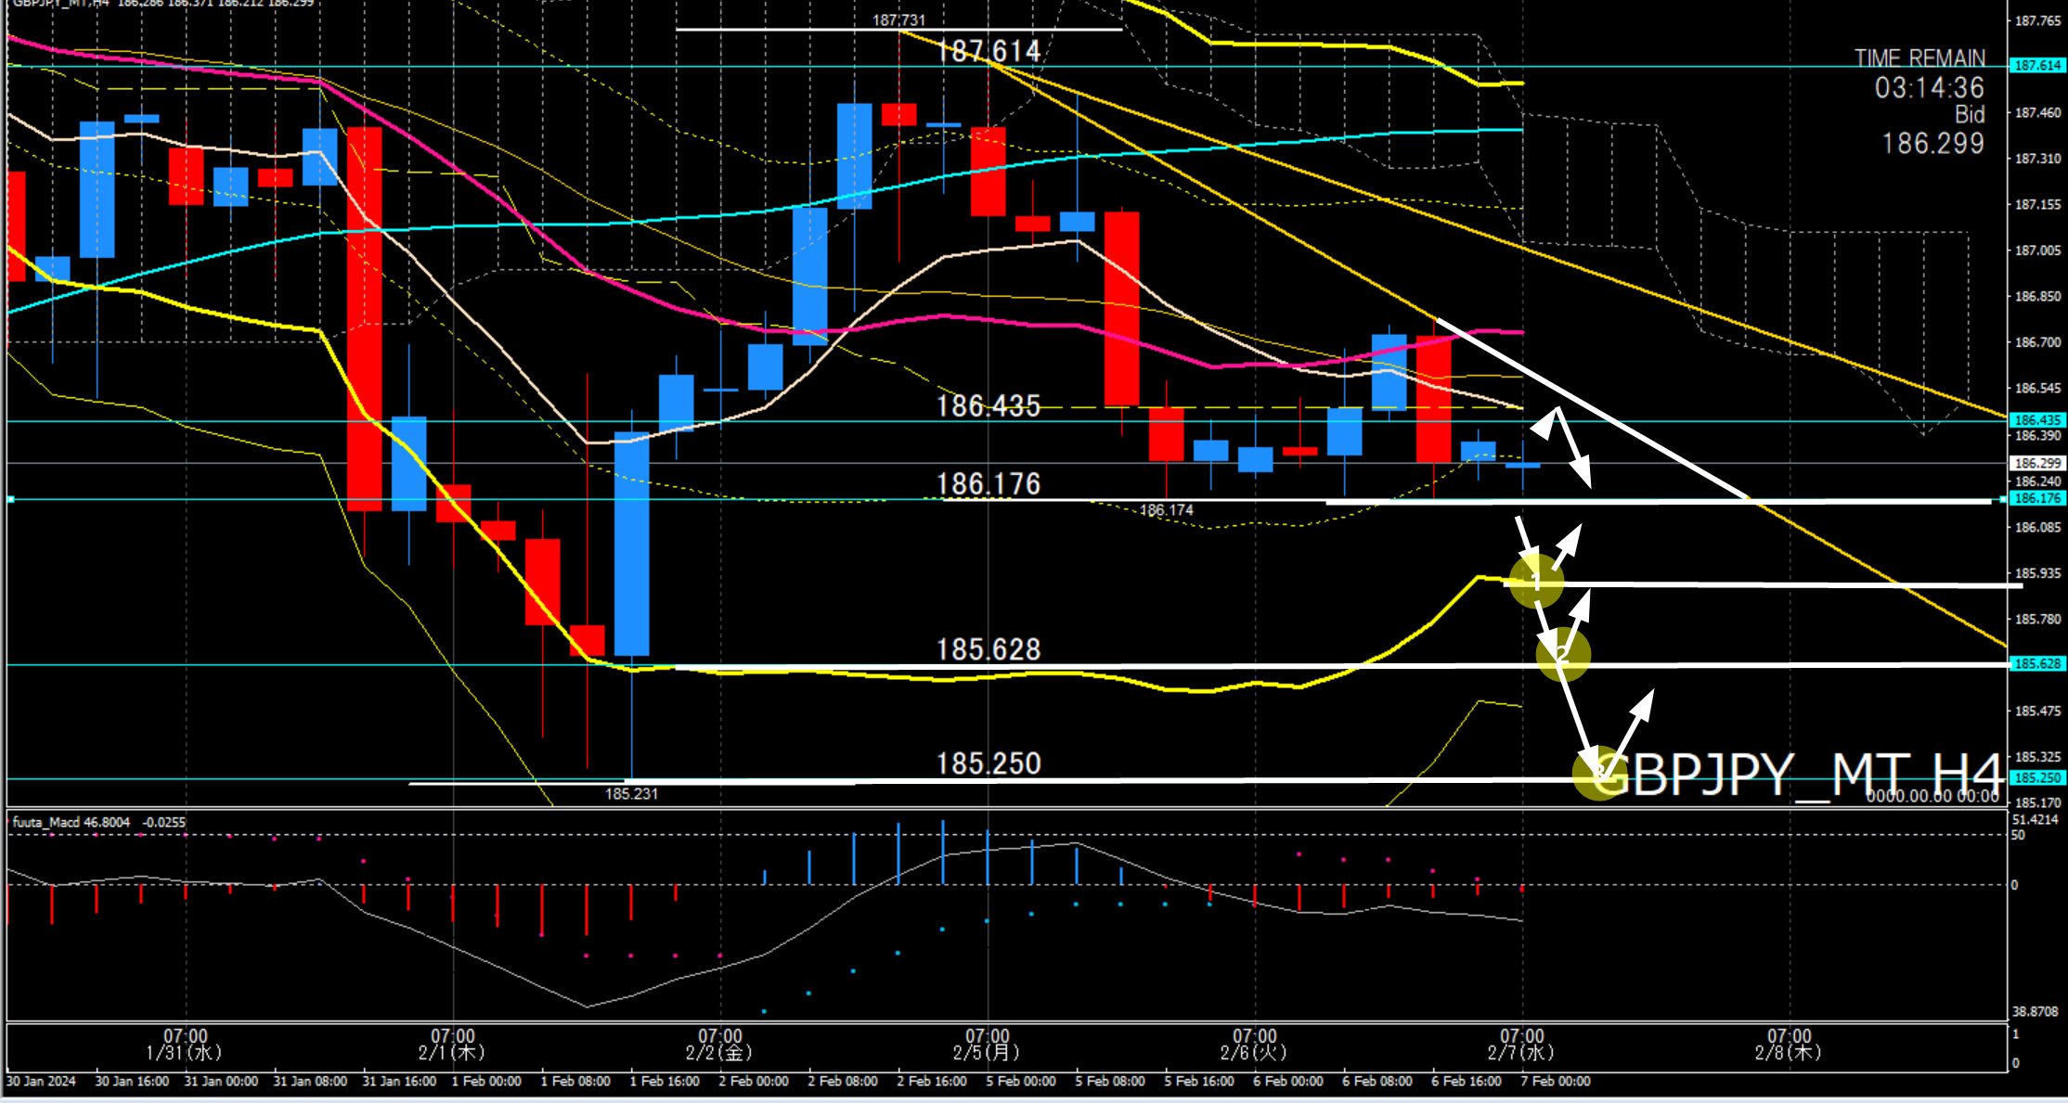Click the small 187.731 high price label
This screenshot has width=2068, height=1103.
[898, 19]
